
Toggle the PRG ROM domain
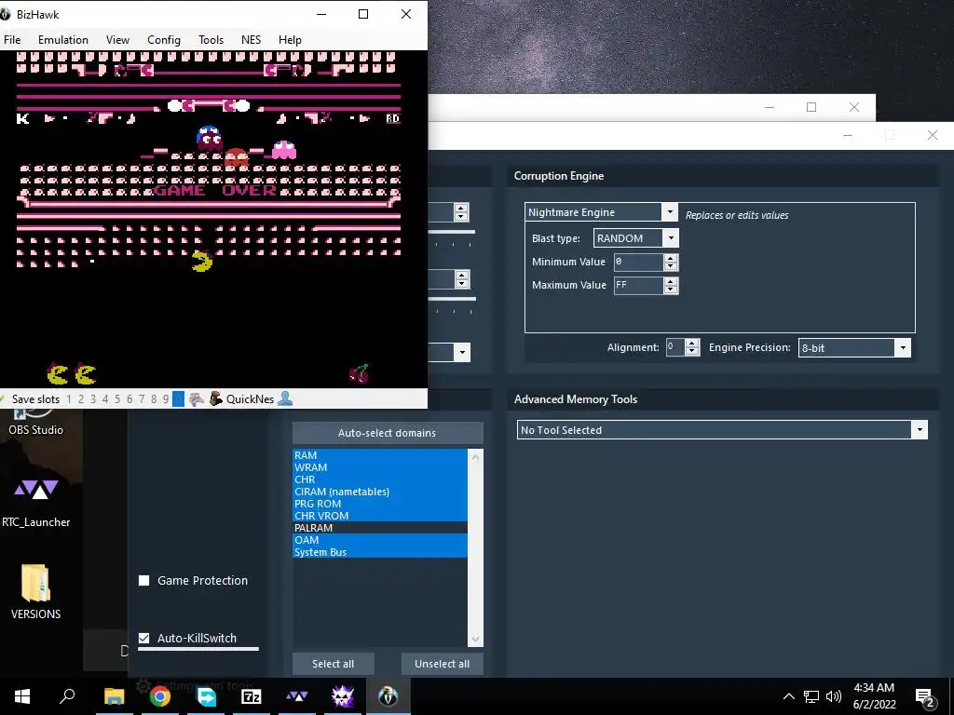tap(380, 504)
